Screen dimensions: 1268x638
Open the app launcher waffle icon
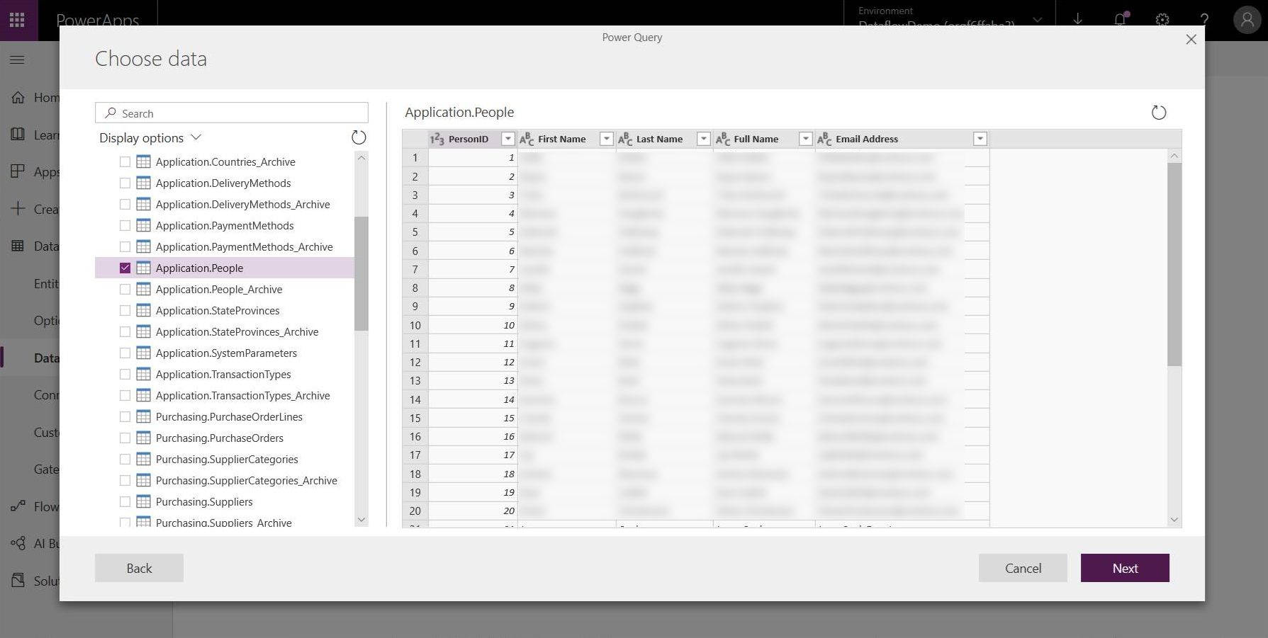click(17, 20)
